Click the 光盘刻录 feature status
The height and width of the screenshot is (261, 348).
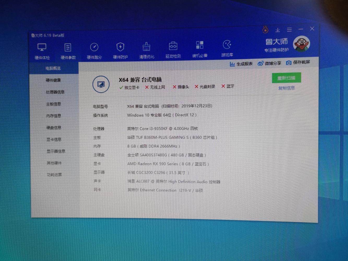tap(205, 86)
